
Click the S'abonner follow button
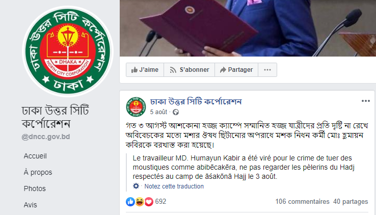189,70
